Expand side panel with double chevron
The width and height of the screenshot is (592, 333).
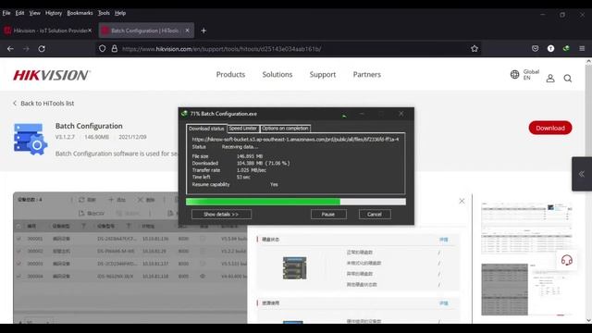(x=582, y=174)
